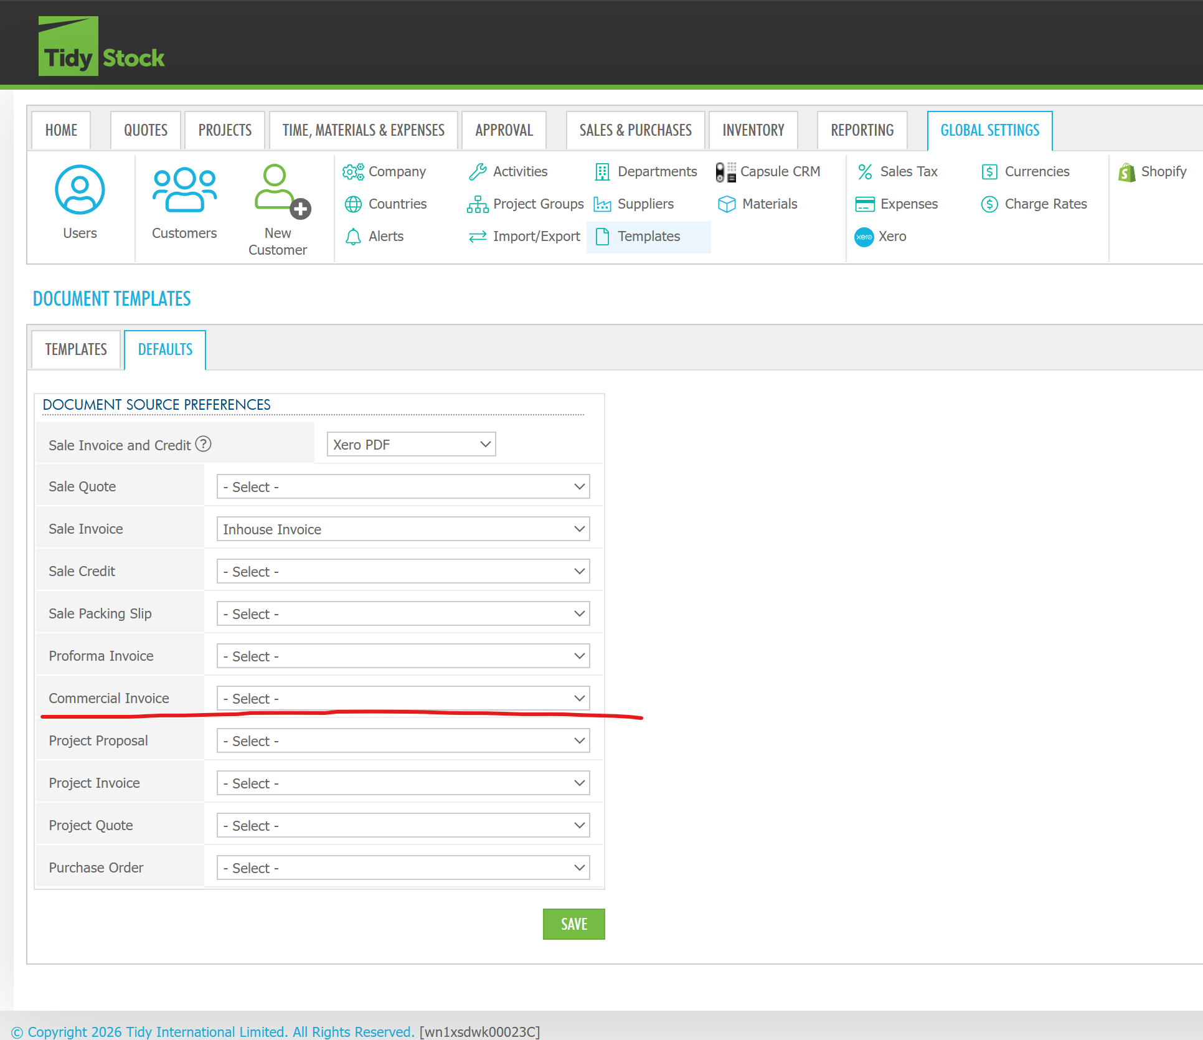The height and width of the screenshot is (1040, 1203).
Task: Open the Customers group icon
Action: [184, 190]
